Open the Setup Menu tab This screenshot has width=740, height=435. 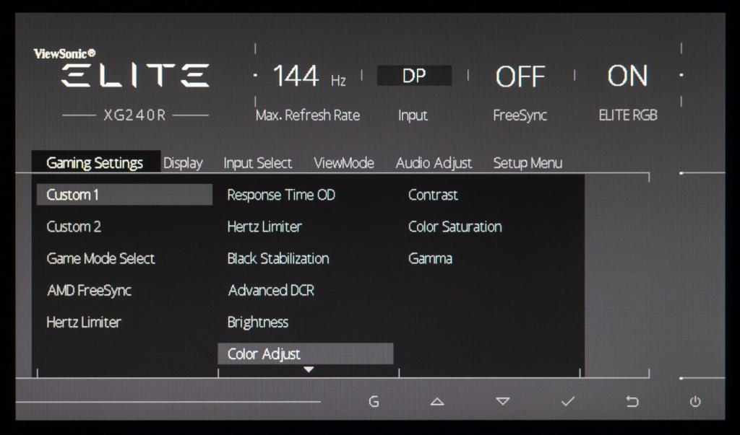pos(528,163)
